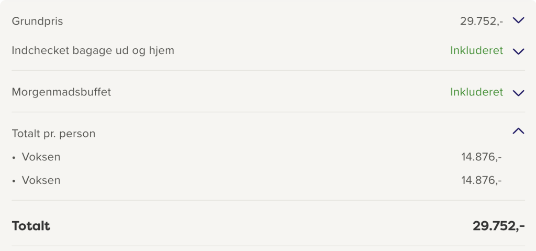Select the Morgenmadsbuffet label
The height and width of the screenshot is (251, 536).
pyautogui.click(x=61, y=92)
